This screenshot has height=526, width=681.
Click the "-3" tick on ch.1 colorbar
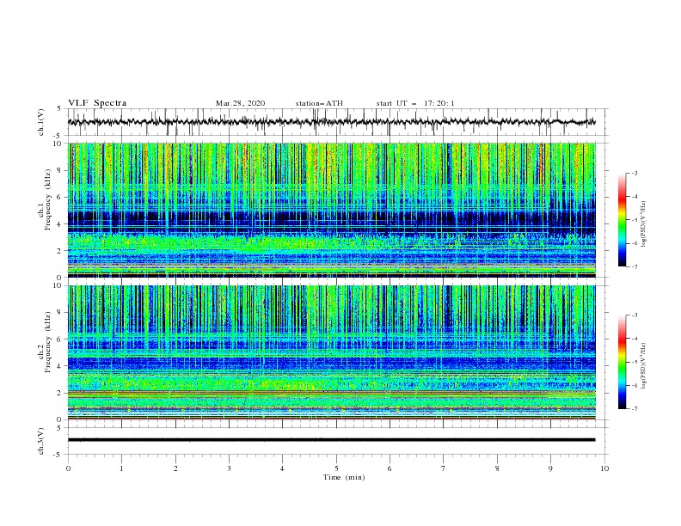[635, 173]
